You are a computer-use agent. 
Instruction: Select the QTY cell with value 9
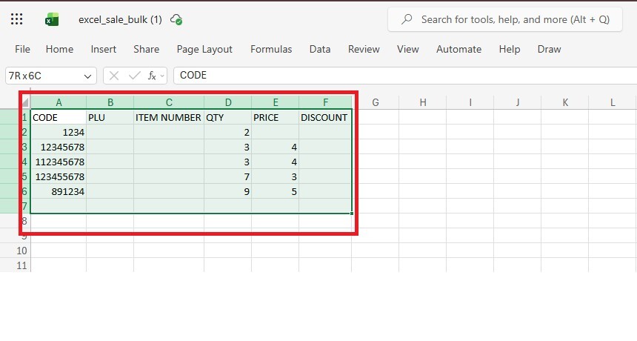coord(228,191)
